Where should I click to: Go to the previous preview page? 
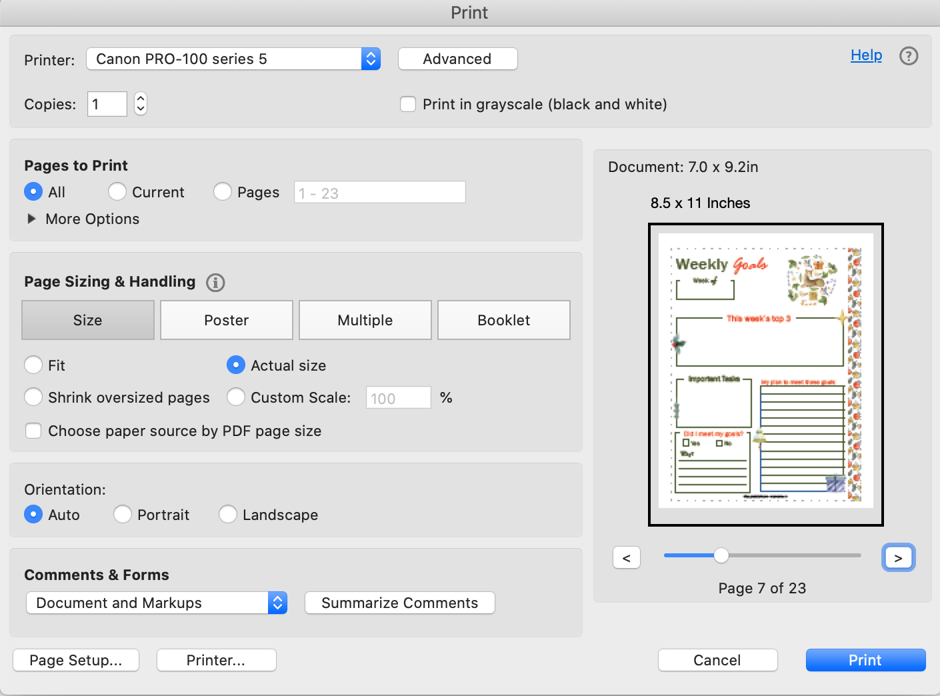tap(626, 558)
